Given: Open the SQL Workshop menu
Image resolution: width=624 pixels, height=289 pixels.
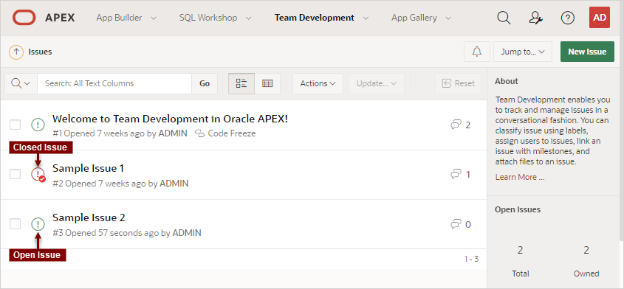Looking at the screenshot, I should click(x=216, y=18).
